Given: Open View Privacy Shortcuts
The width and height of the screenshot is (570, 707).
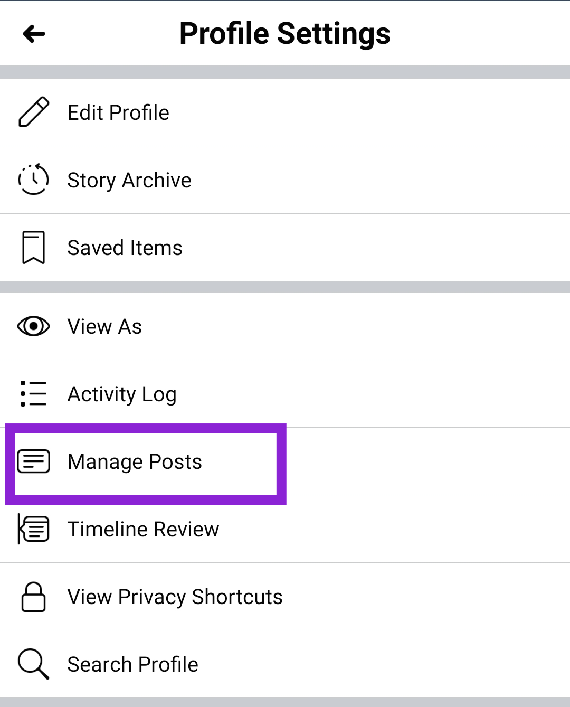Looking at the screenshot, I should (x=175, y=597).
